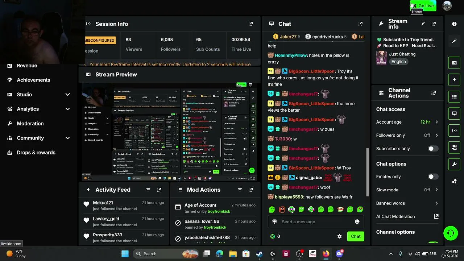
Task: Click the first green emote in quick row
Action: tap(272, 209)
